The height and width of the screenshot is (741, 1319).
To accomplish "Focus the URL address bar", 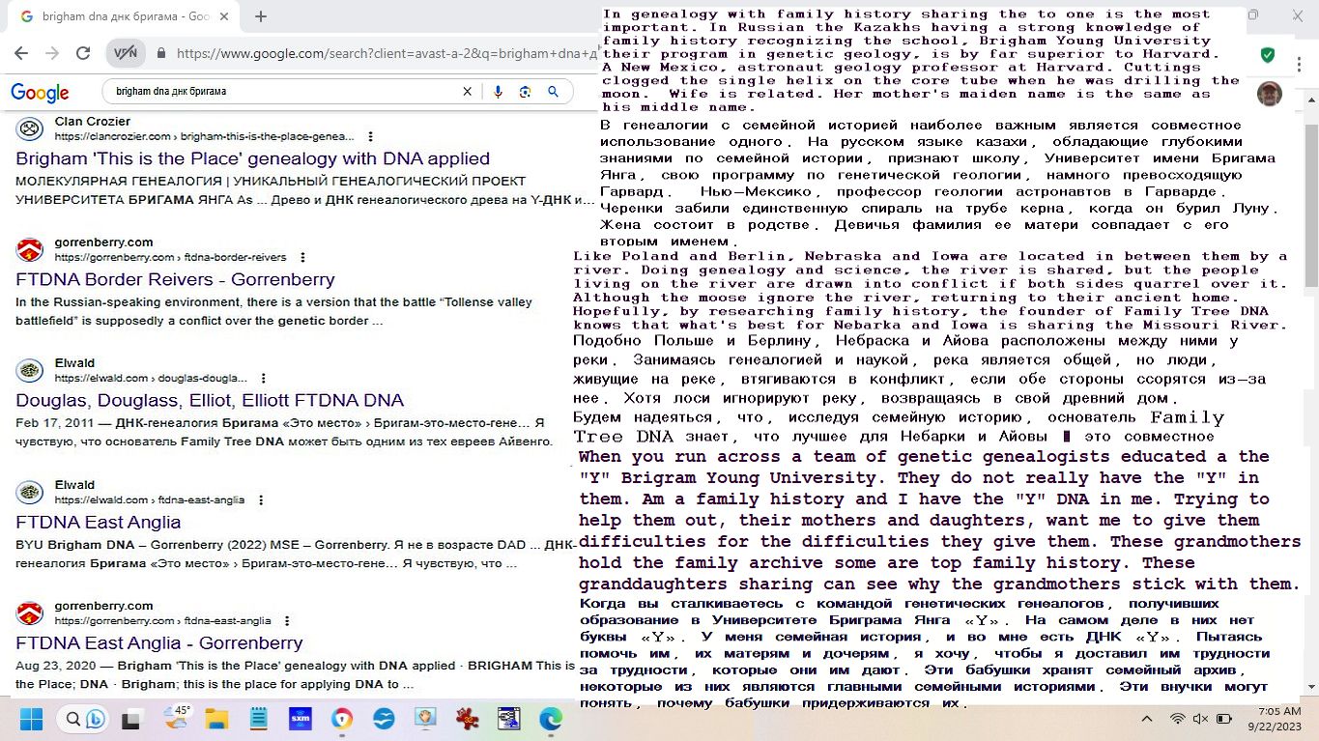I will pyautogui.click(x=387, y=55).
